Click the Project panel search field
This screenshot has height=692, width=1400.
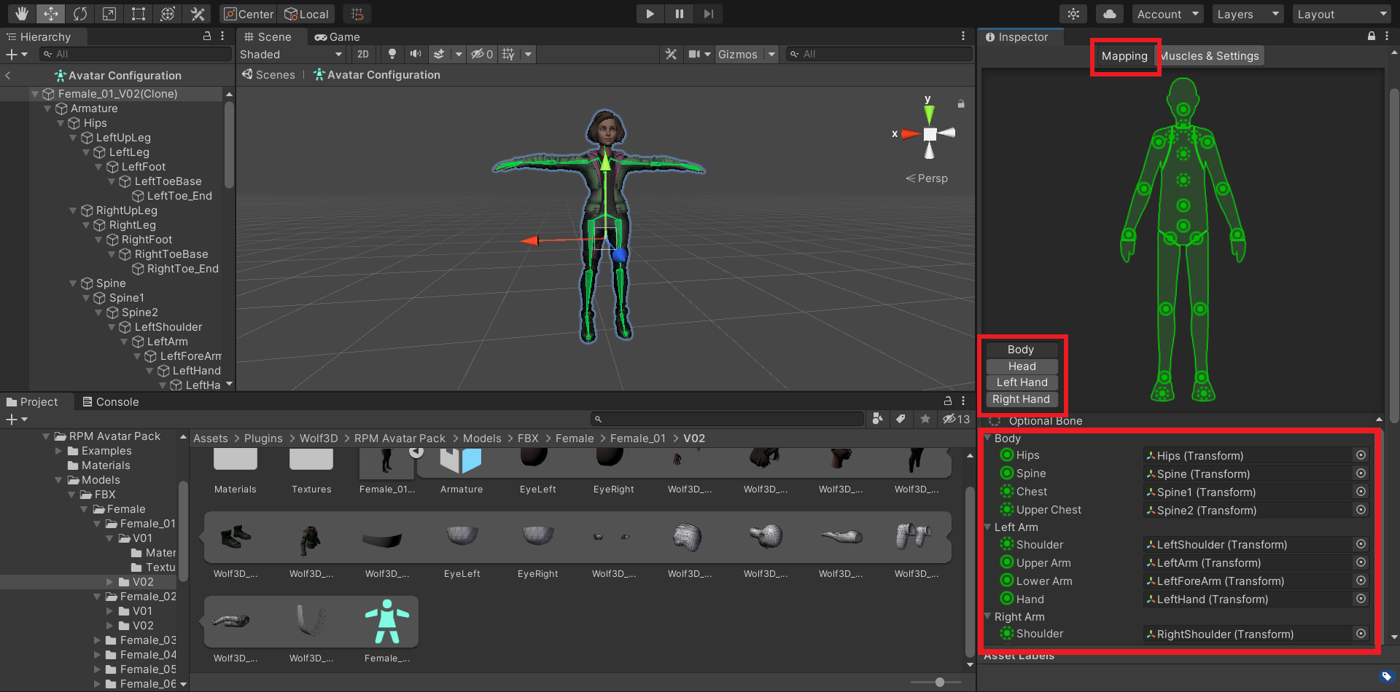[727, 419]
